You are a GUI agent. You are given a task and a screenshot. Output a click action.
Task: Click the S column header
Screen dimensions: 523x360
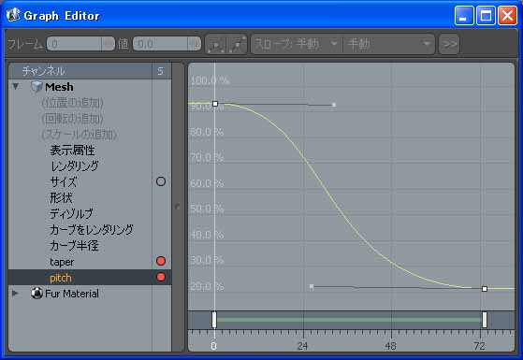pos(160,71)
